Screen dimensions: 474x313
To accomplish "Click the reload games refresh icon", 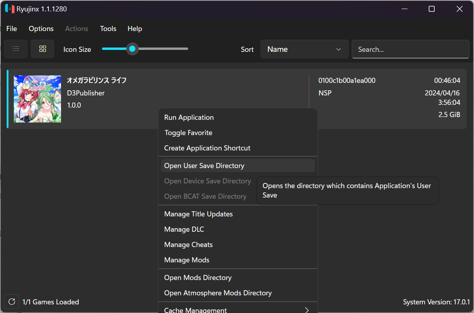I will click(x=12, y=302).
